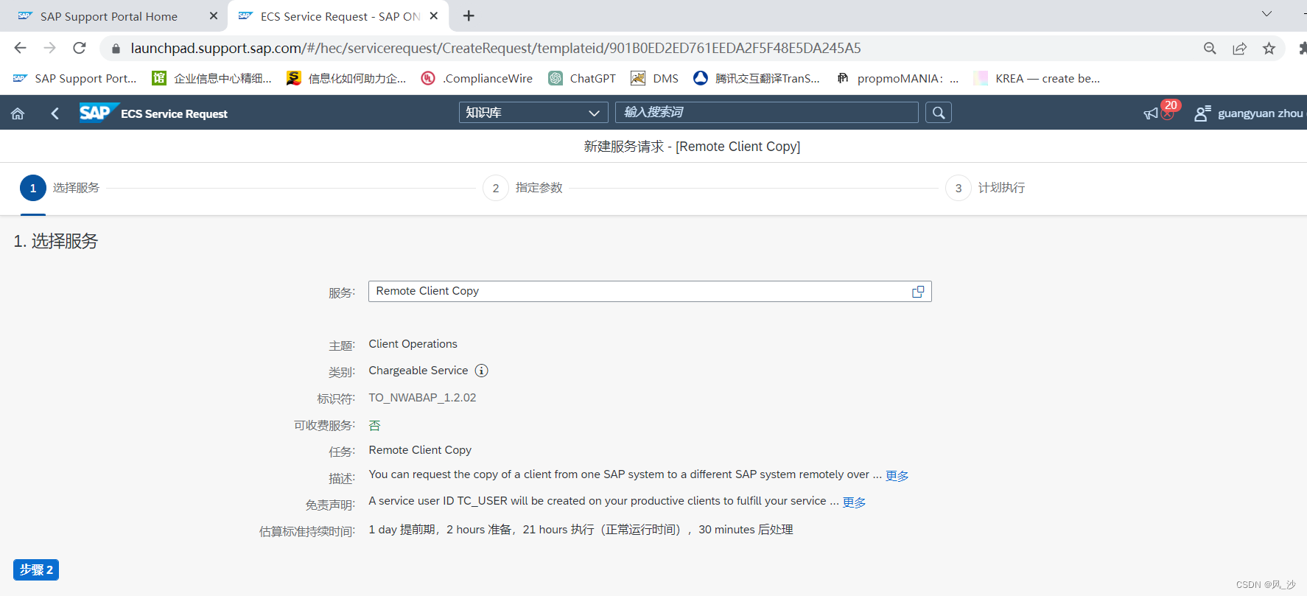Click the share page icon
Image resolution: width=1307 pixels, height=596 pixels.
click(1240, 49)
